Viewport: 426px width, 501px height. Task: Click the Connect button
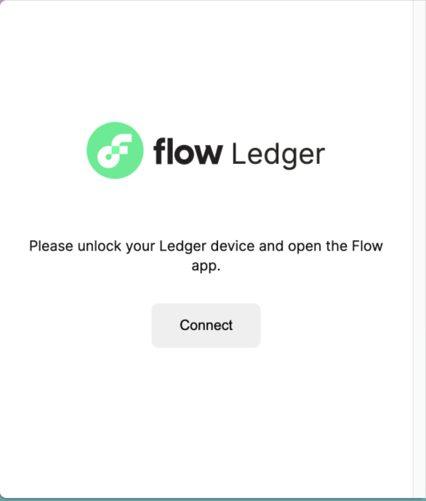[x=206, y=326]
